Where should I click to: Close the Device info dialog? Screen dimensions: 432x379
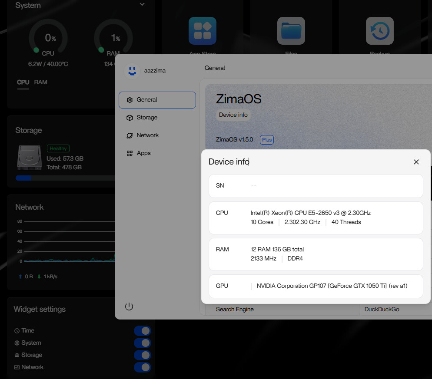pyautogui.click(x=416, y=162)
